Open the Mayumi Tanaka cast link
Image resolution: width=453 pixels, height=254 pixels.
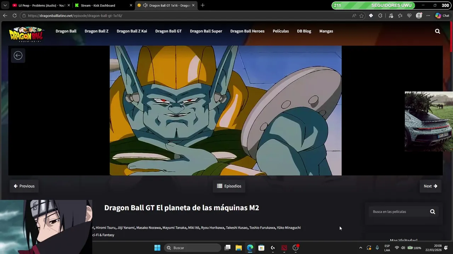tap(174, 228)
